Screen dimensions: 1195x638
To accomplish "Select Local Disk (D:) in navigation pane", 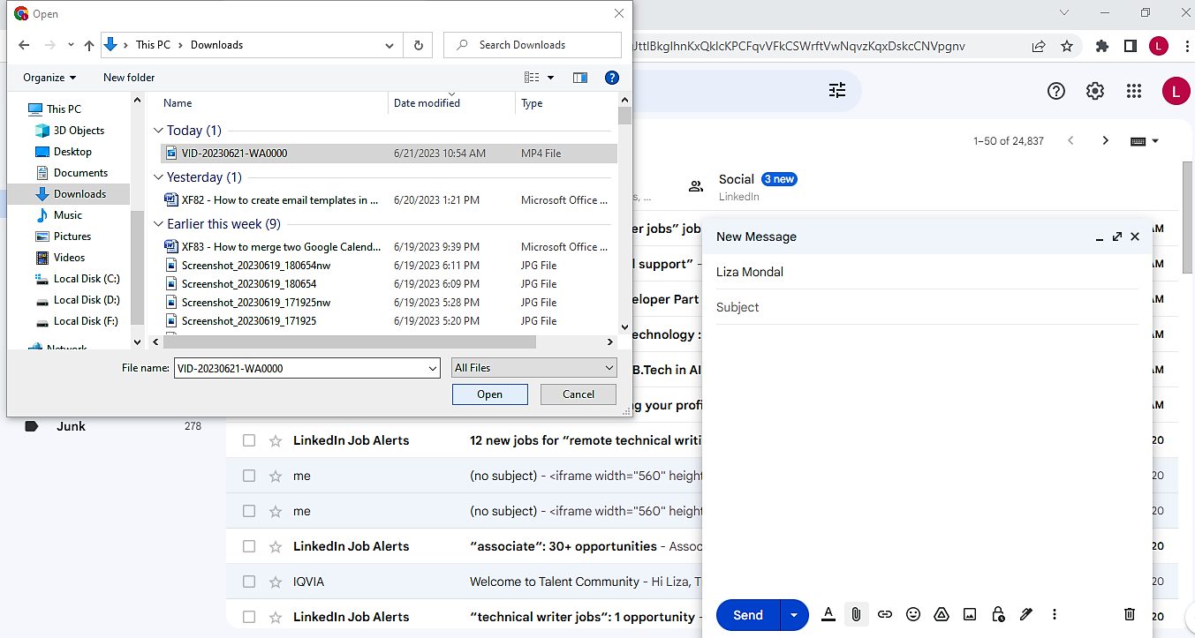I will (x=87, y=300).
